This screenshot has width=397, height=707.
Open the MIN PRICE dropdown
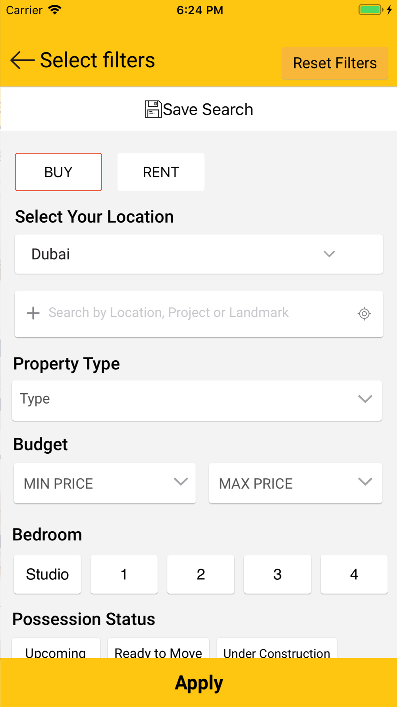tap(105, 483)
